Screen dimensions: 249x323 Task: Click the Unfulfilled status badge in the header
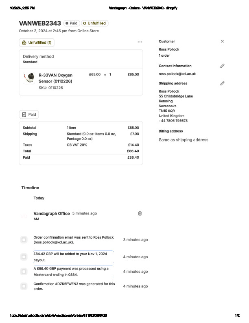(x=94, y=23)
